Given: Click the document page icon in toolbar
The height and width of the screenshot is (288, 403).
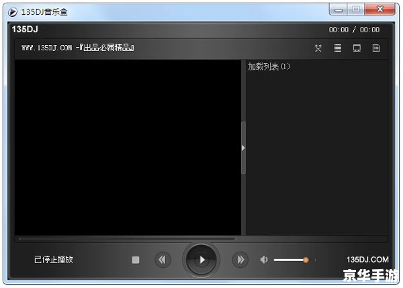Looking at the screenshot, I should [376, 48].
